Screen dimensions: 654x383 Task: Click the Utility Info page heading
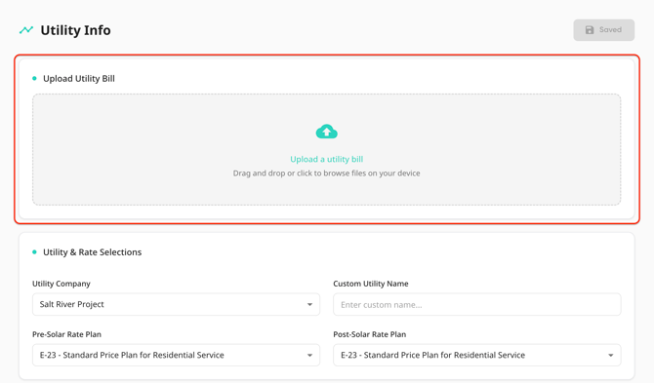click(75, 30)
